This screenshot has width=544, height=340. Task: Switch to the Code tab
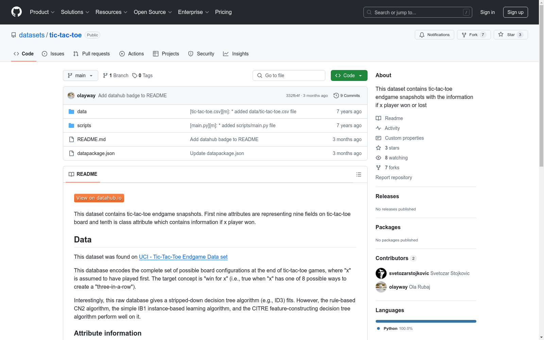click(24, 54)
